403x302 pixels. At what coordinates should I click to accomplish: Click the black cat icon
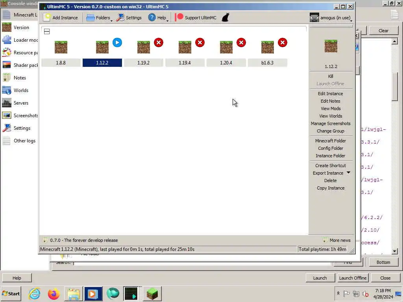point(226,17)
